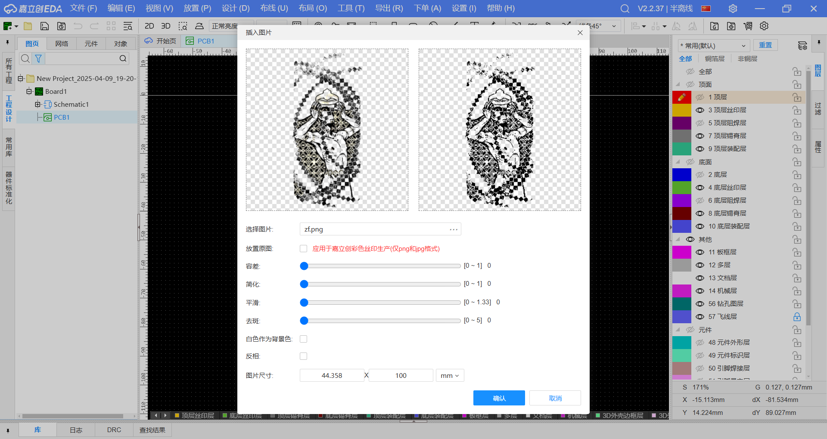Toggle lock for 1 顶层
The width and height of the screenshot is (827, 439).
(x=797, y=97)
